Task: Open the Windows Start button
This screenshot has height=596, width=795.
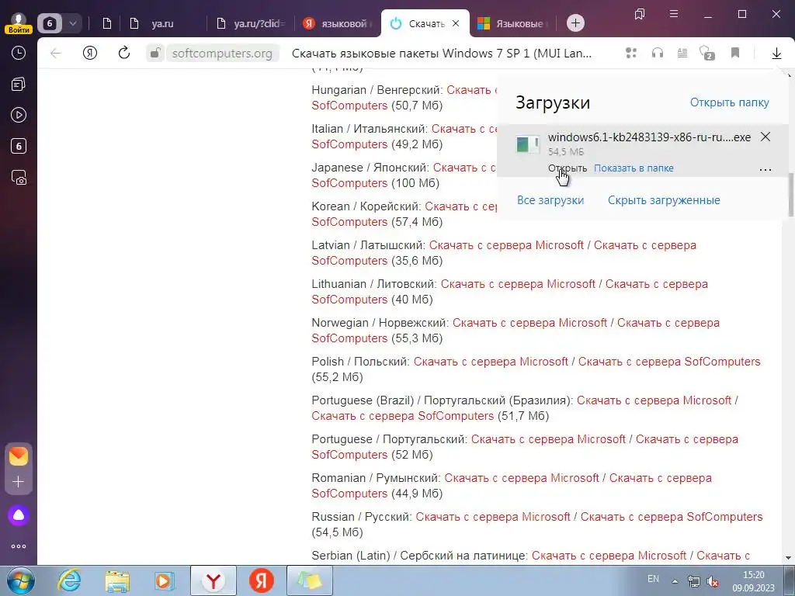Action: (20, 580)
